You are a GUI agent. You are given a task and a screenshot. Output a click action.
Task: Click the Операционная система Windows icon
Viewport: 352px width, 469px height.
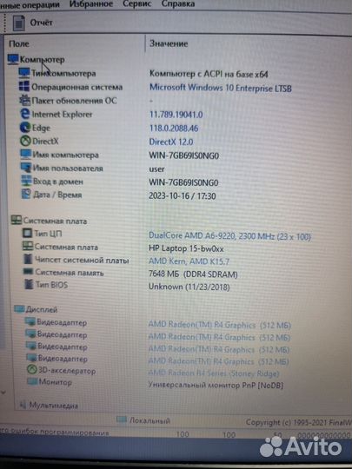point(24,87)
